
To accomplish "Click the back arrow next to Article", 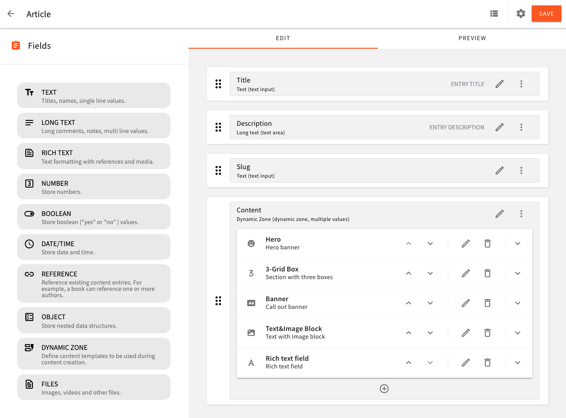I will tap(10, 14).
